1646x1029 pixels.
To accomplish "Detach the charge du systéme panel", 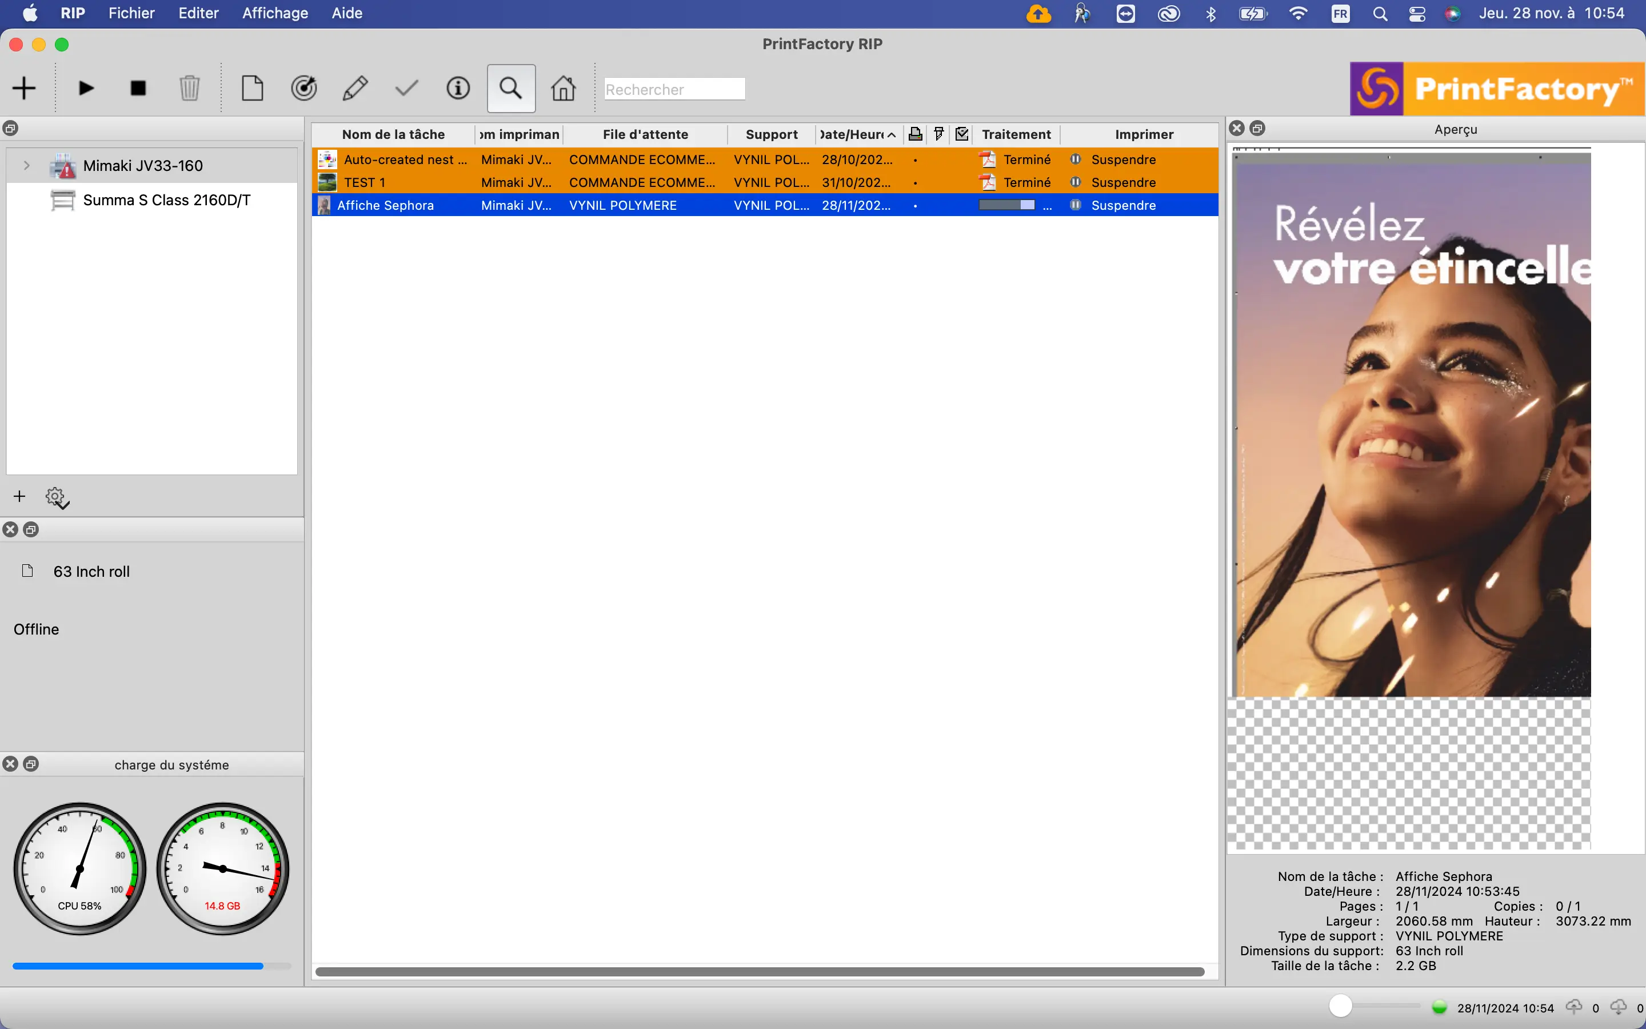I will click(x=31, y=764).
